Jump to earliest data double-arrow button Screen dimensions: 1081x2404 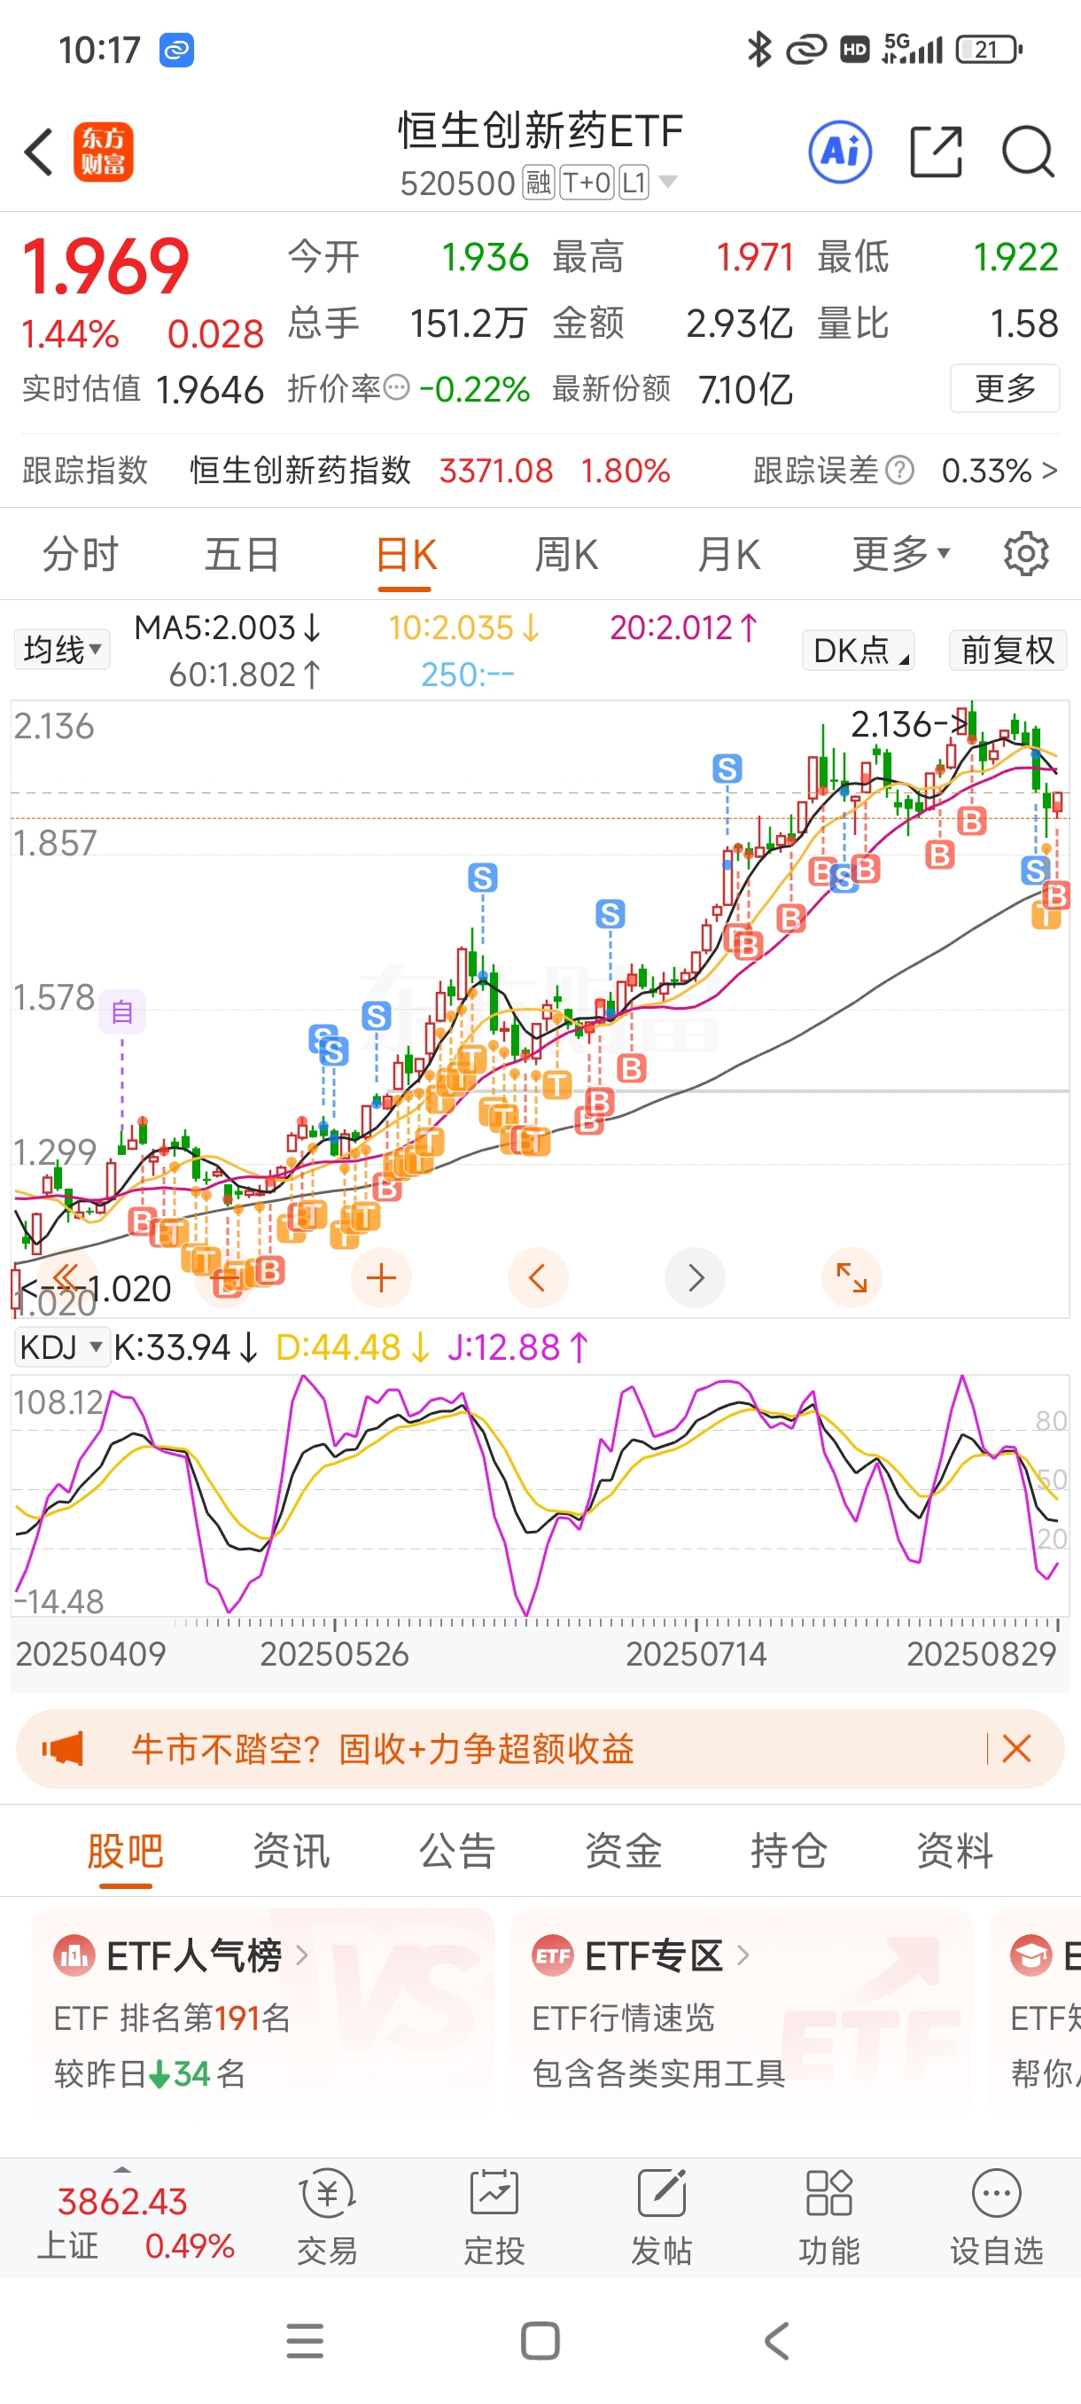66,1277
